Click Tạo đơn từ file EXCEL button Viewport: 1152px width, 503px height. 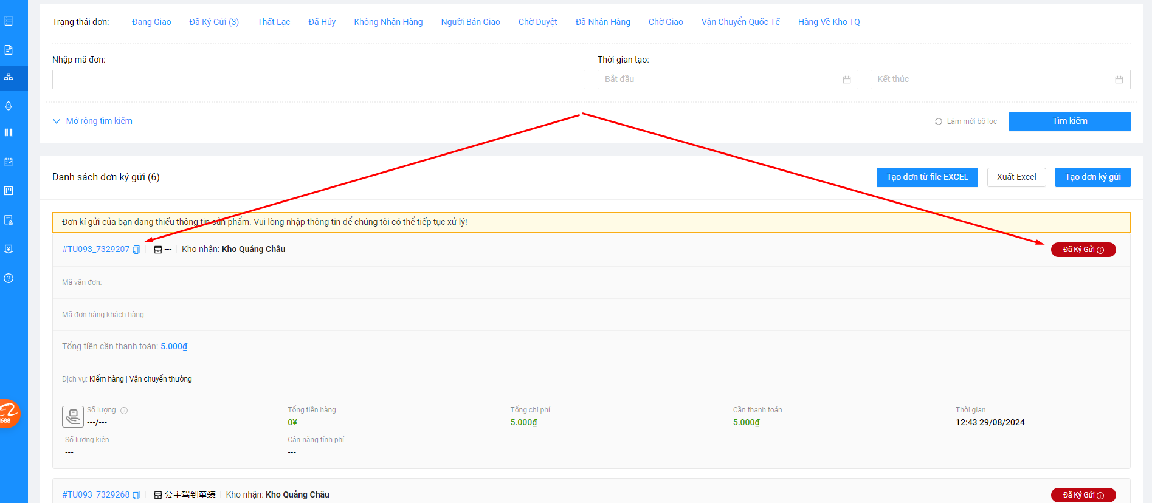click(926, 177)
